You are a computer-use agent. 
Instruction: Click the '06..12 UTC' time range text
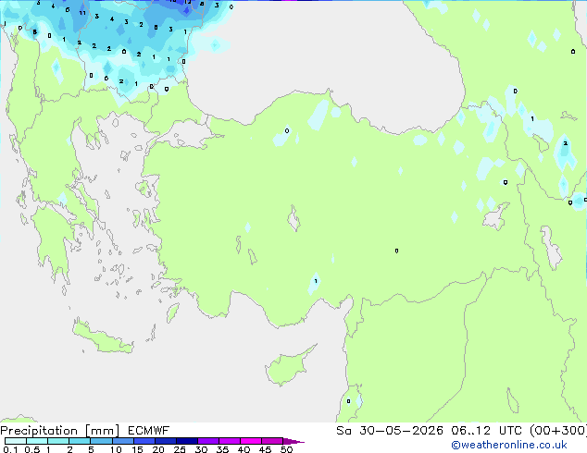click(485, 431)
